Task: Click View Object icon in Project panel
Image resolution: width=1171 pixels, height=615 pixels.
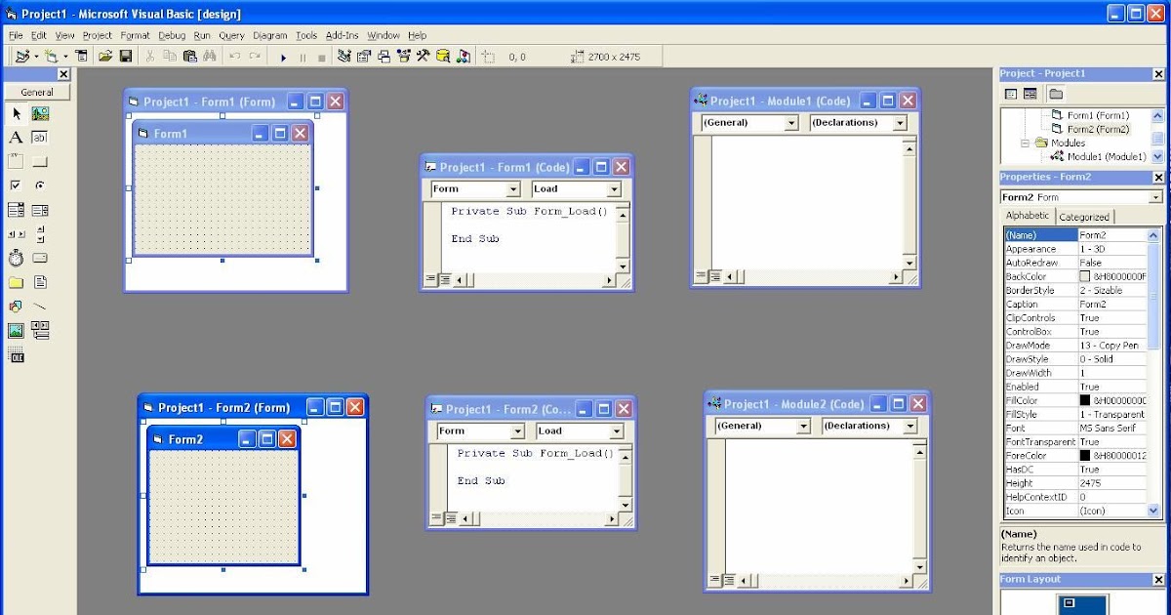Action: tap(1030, 94)
